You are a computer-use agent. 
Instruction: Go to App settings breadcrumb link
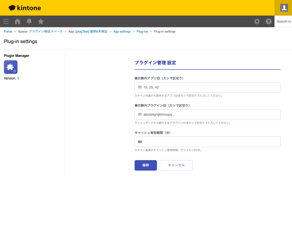point(122,31)
